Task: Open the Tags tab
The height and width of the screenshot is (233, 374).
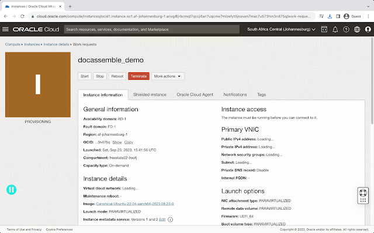Action: click(261, 94)
